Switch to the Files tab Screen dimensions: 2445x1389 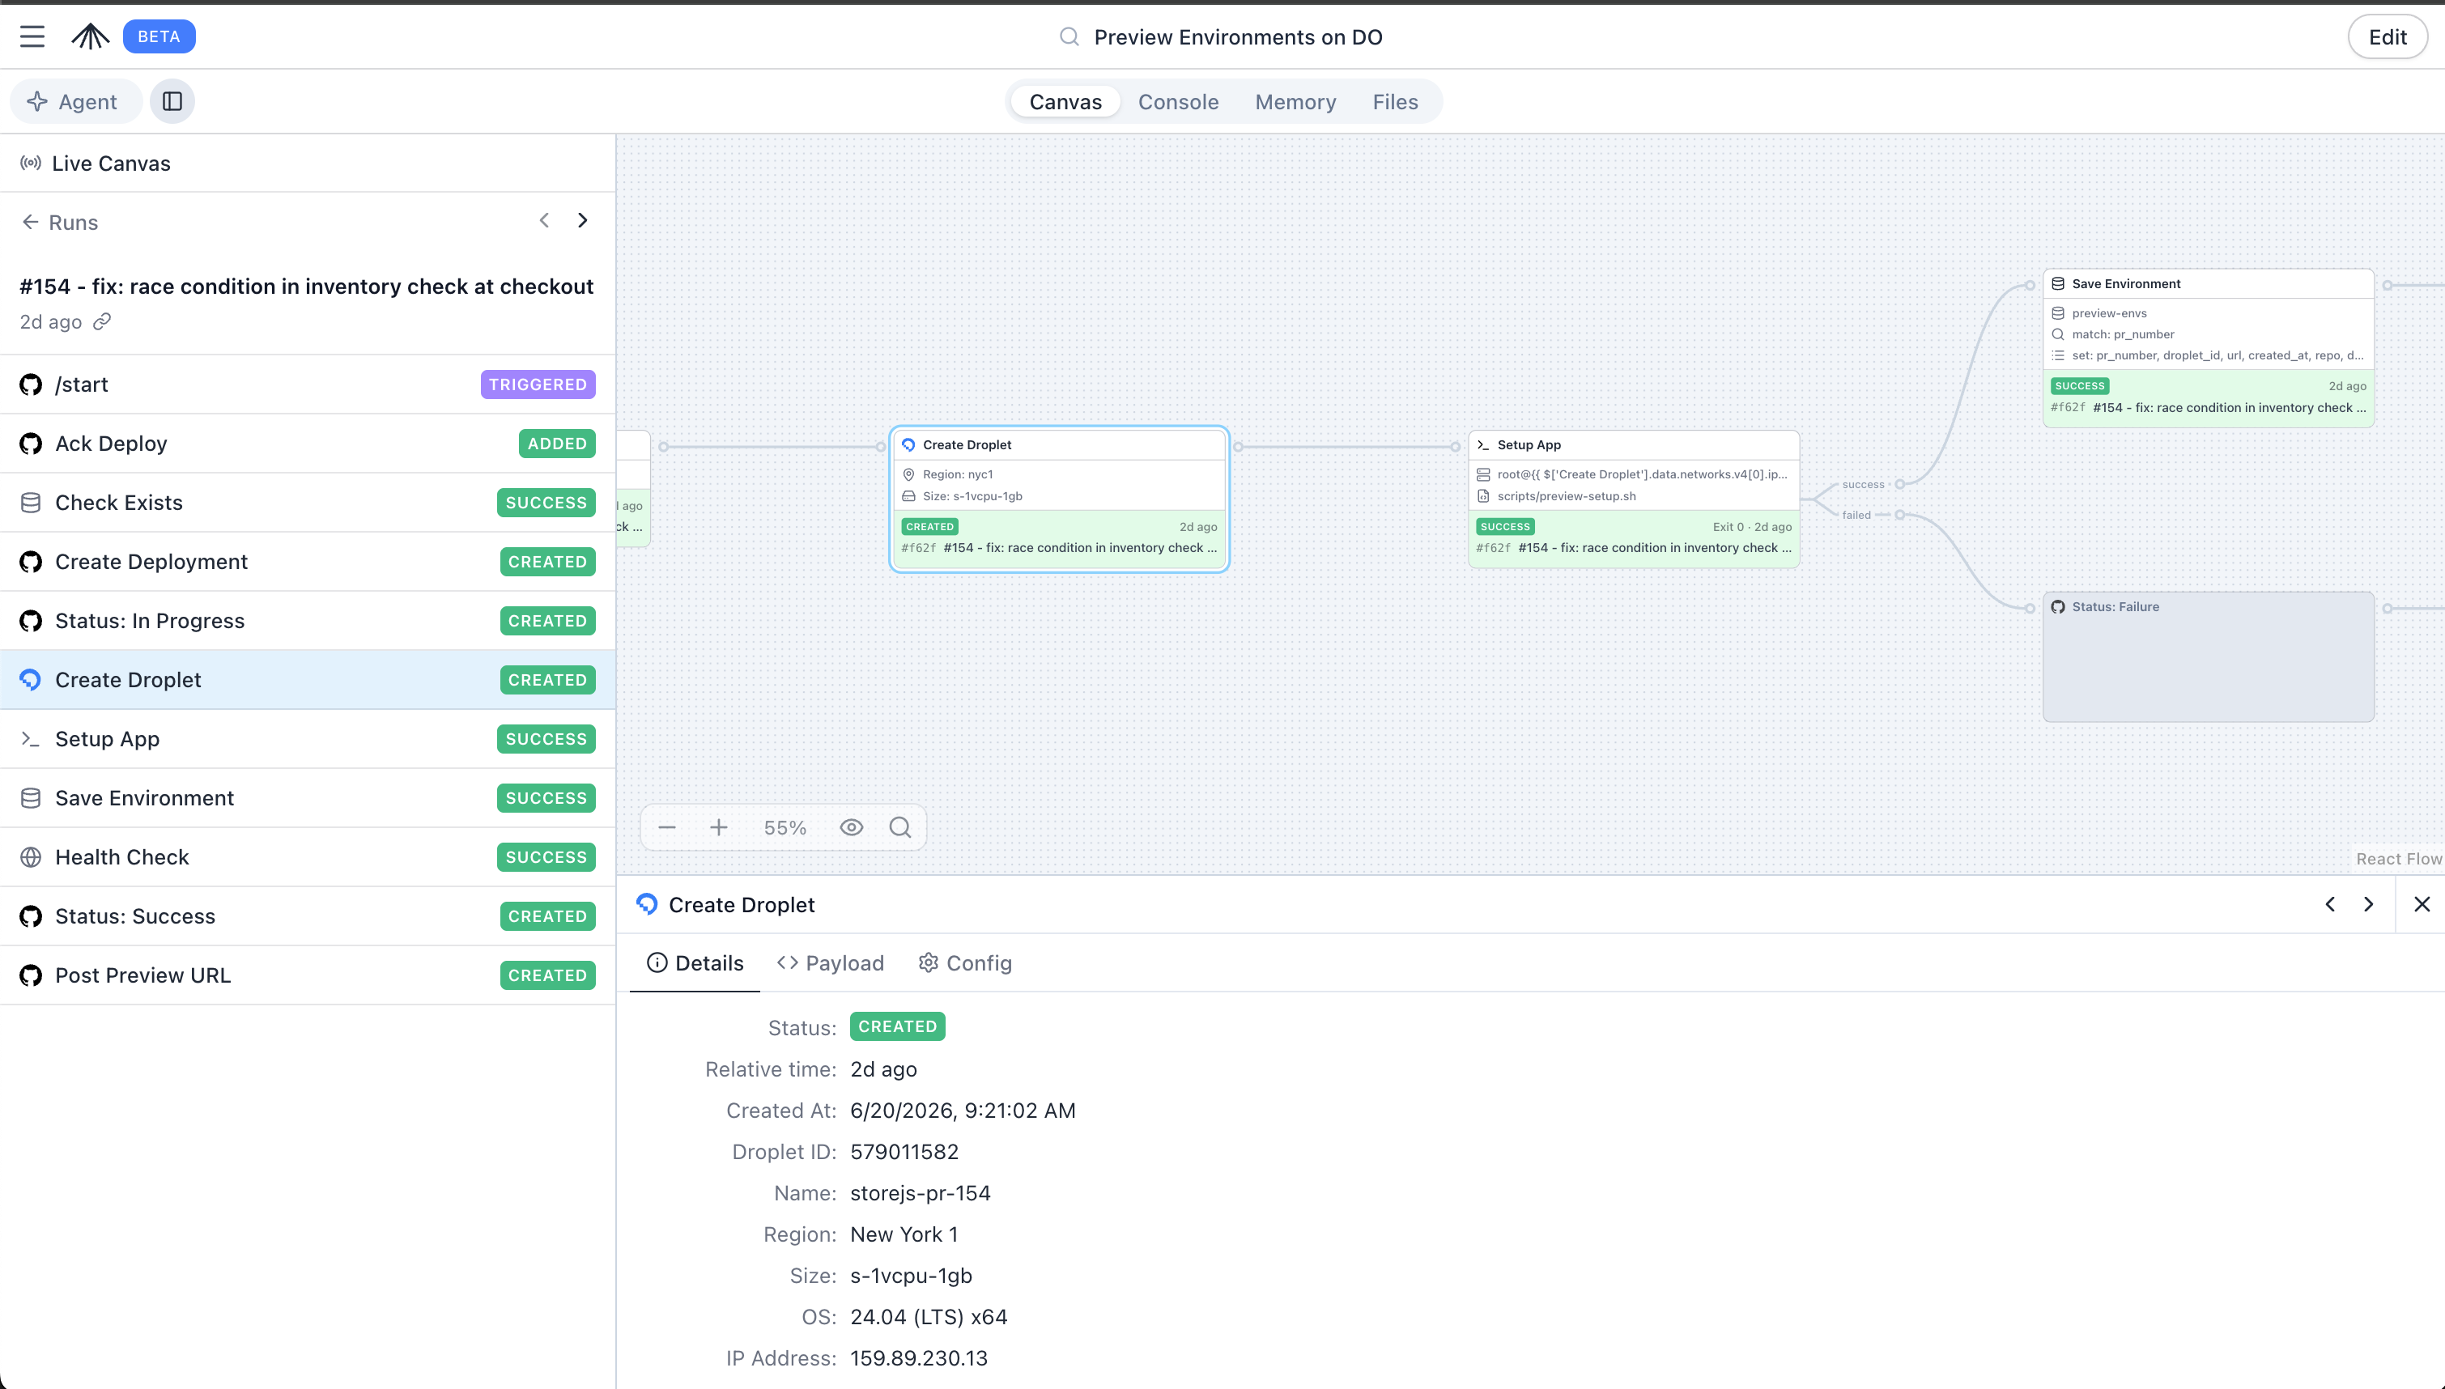1395,101
